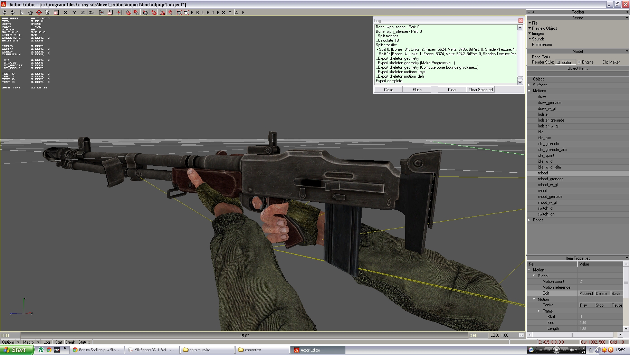Toggle Y axis constraint
The height and width of the screenshot is (355, 630).
74,12
